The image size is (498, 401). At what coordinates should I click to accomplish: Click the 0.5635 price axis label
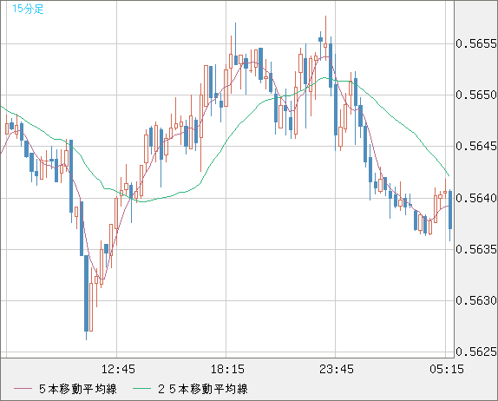[x=476, y=249]
